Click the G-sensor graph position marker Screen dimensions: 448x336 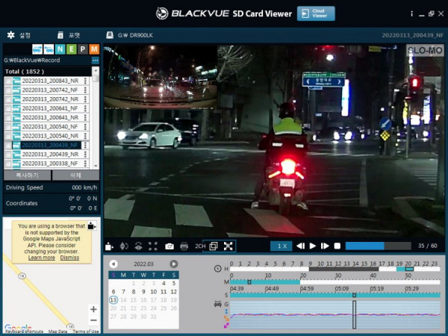coord(354,314)
